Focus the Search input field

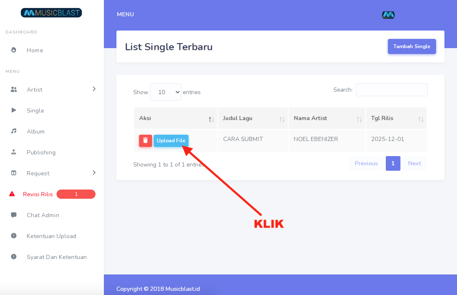391,90
